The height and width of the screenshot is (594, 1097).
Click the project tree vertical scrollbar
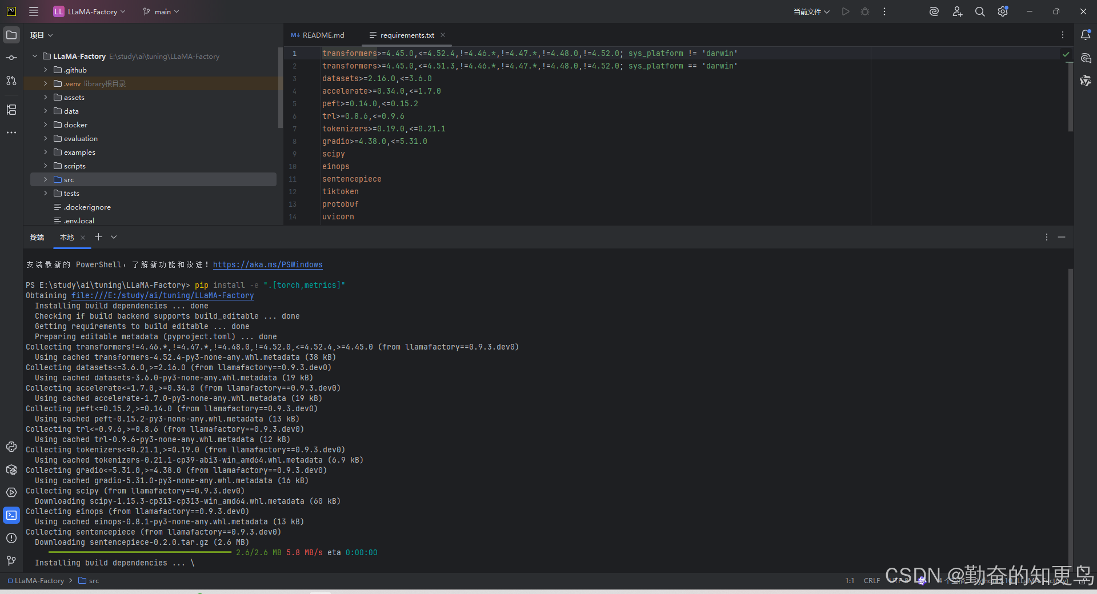coord(280,88)
